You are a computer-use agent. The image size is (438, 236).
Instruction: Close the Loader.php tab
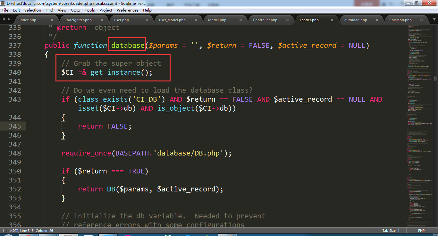333,20
